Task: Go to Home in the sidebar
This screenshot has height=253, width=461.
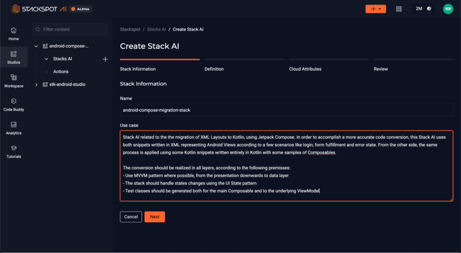Action: tap(14, 34)
